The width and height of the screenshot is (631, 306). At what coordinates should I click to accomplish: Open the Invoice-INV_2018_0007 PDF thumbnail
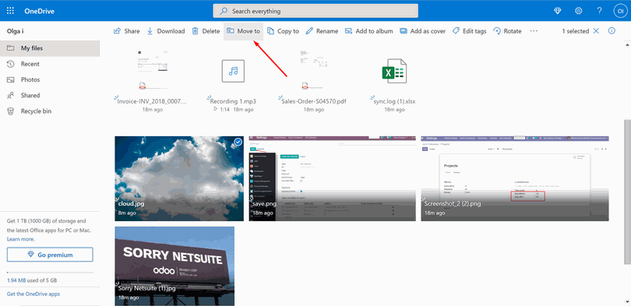coord(153,70)
